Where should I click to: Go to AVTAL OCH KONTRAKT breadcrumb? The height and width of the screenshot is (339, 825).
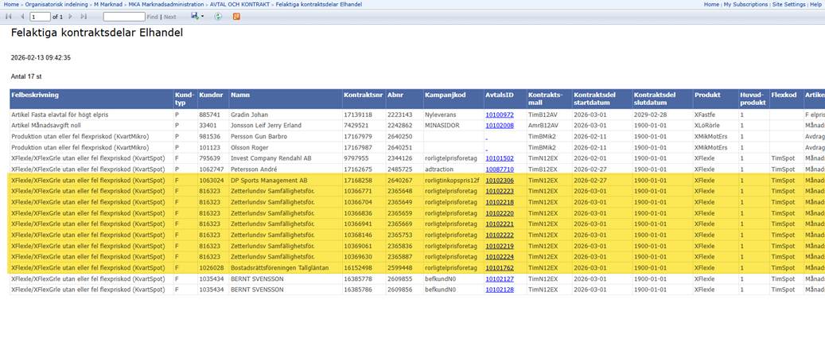239,5
